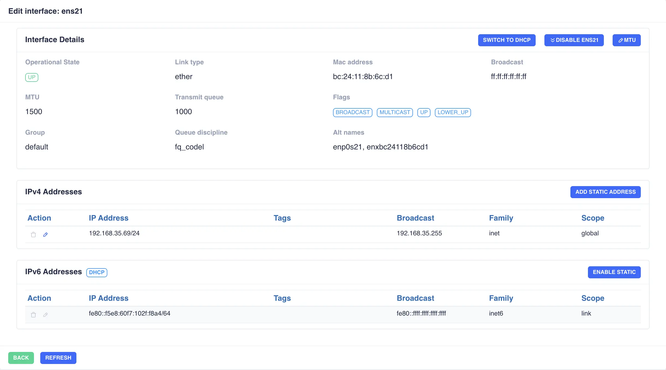
Task: Disable the ens21 interface
Action: (574, 40)
